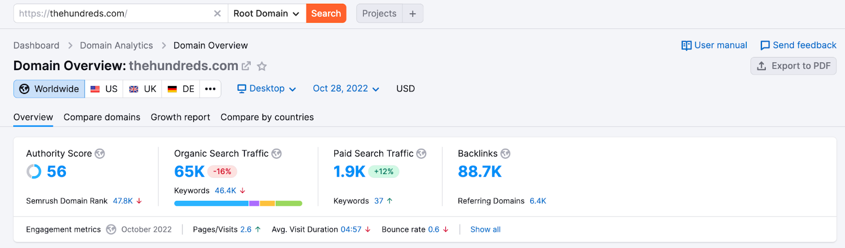Click the orange Search button
Image resolution: width=845 pixels, height=248 pixels.
tap(326, 14)
